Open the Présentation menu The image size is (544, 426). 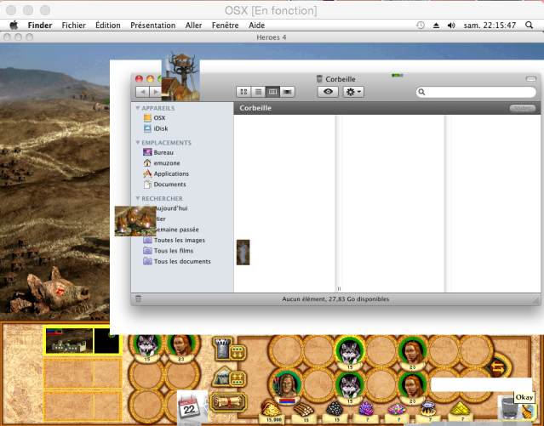click(x=153, y=26)
